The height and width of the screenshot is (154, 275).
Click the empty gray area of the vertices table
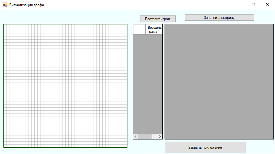pos(148,83)
